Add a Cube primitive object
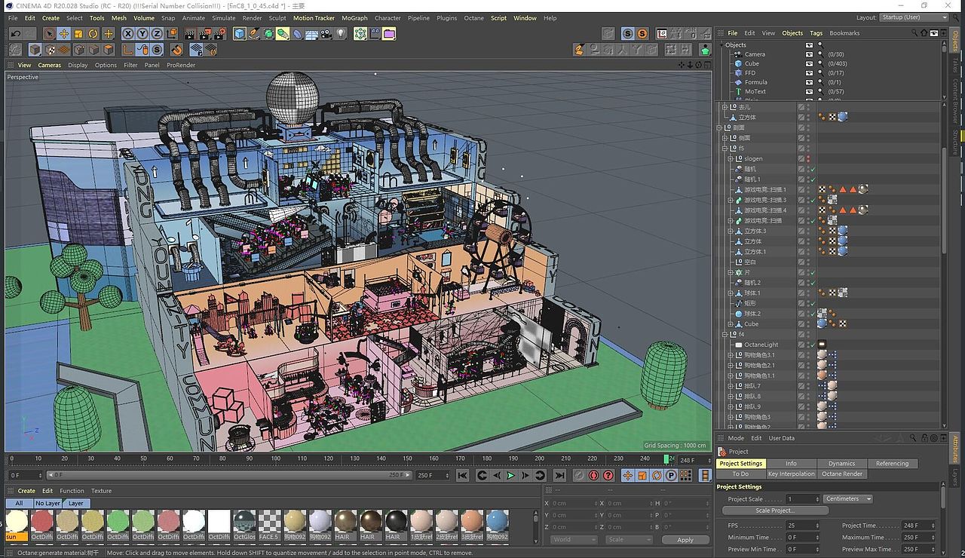Screen dimensions: 965x558 tap(239, 34)
